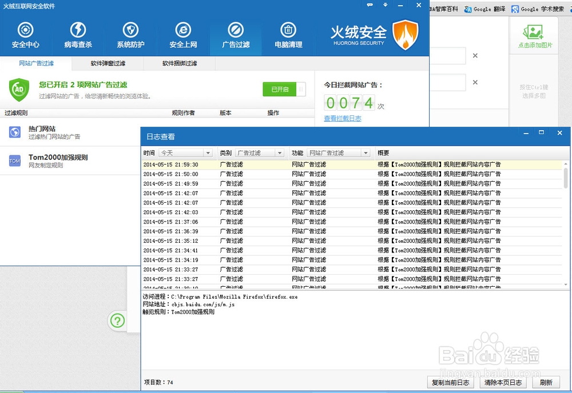
Task: Click the 网站地址 cbjs.baidu.com detail line
Action: click(x=189, y=304)
